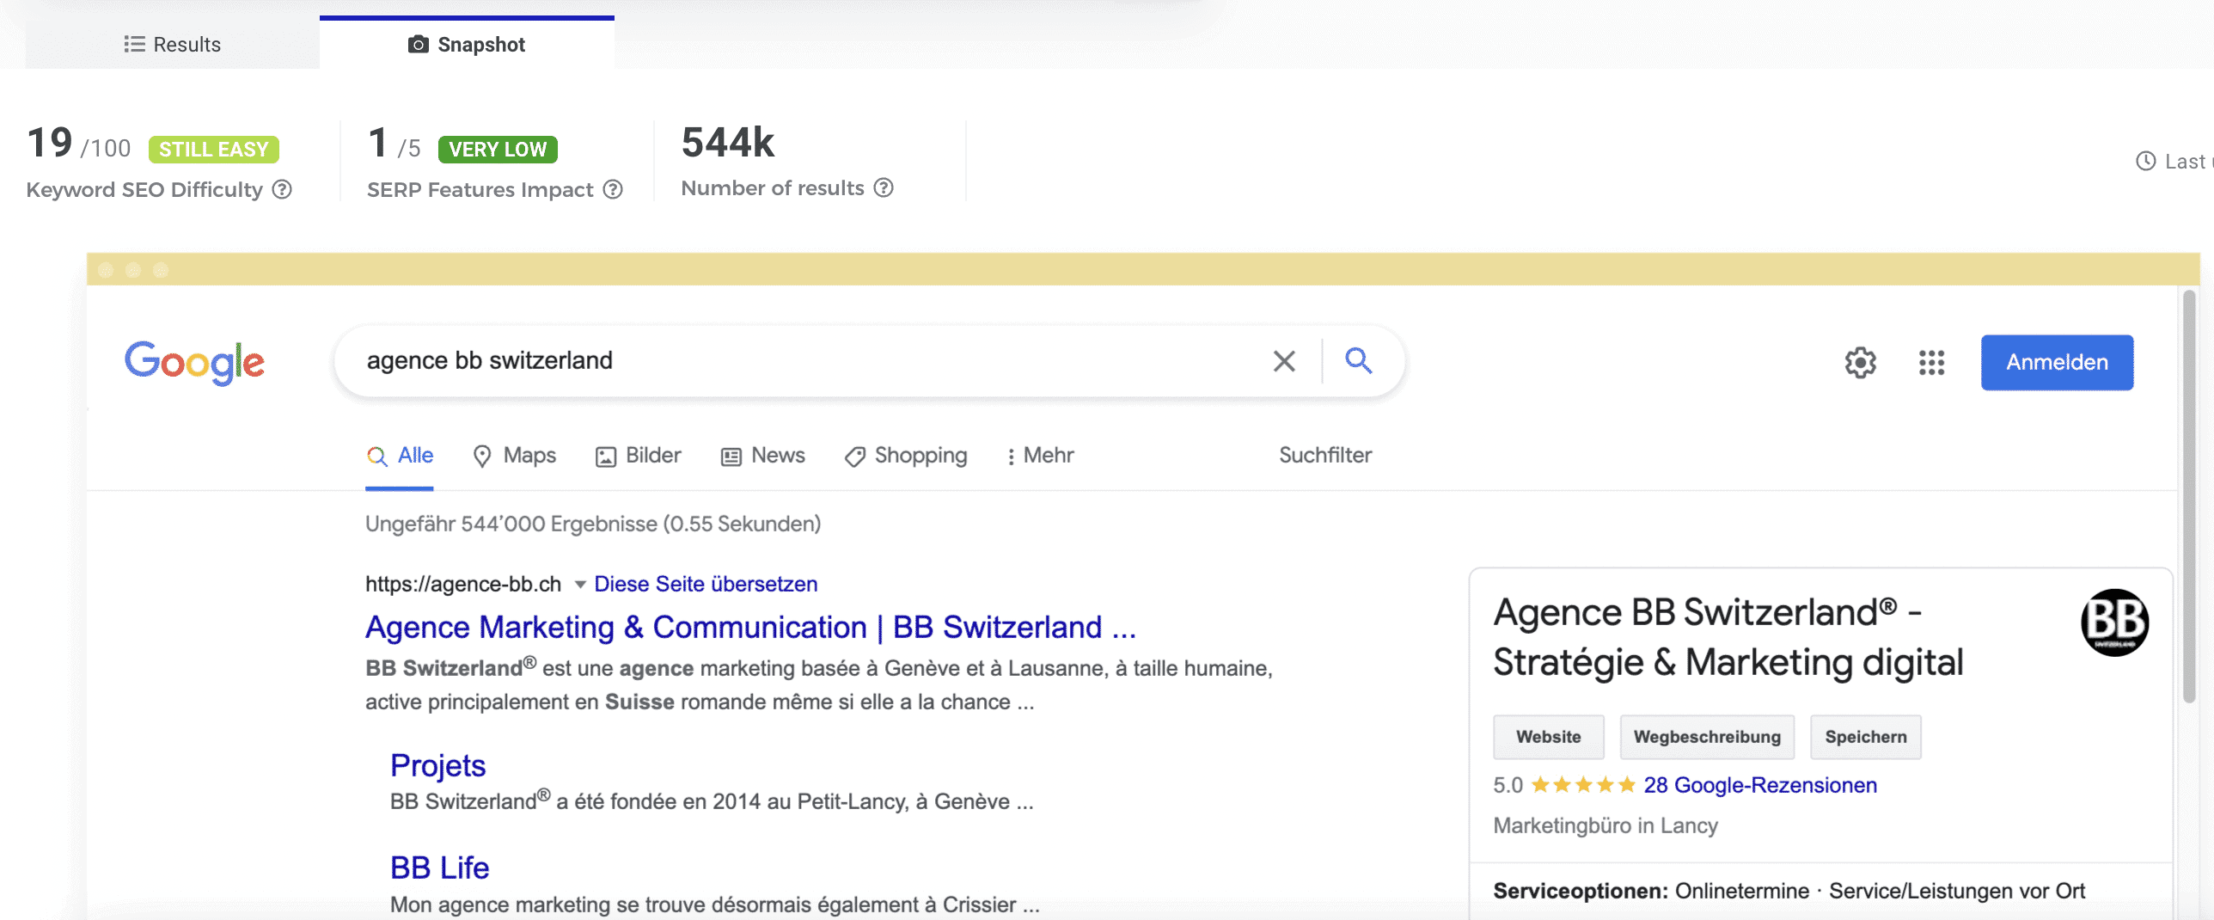This screenshot has width=2214, height=920.
Task: Open the Google apps grid icon
Action: pos(1931,363)
